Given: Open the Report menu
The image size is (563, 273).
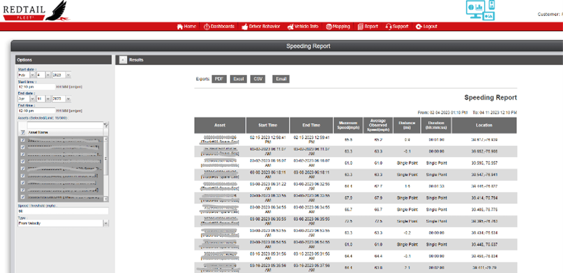Looking at the screenshot, I should (x=368, y=27).
